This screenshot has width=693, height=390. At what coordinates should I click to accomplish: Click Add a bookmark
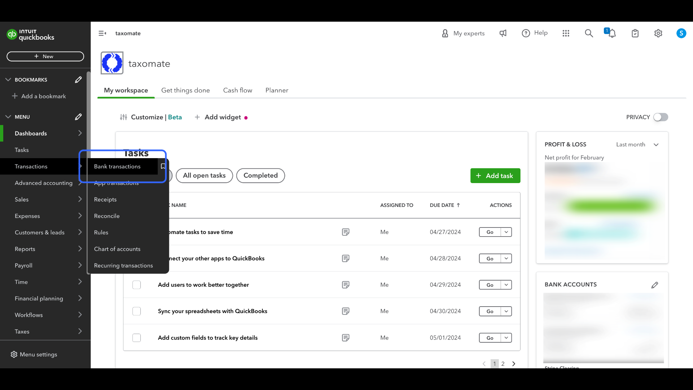pyautogui.click(x=39, y=96)
